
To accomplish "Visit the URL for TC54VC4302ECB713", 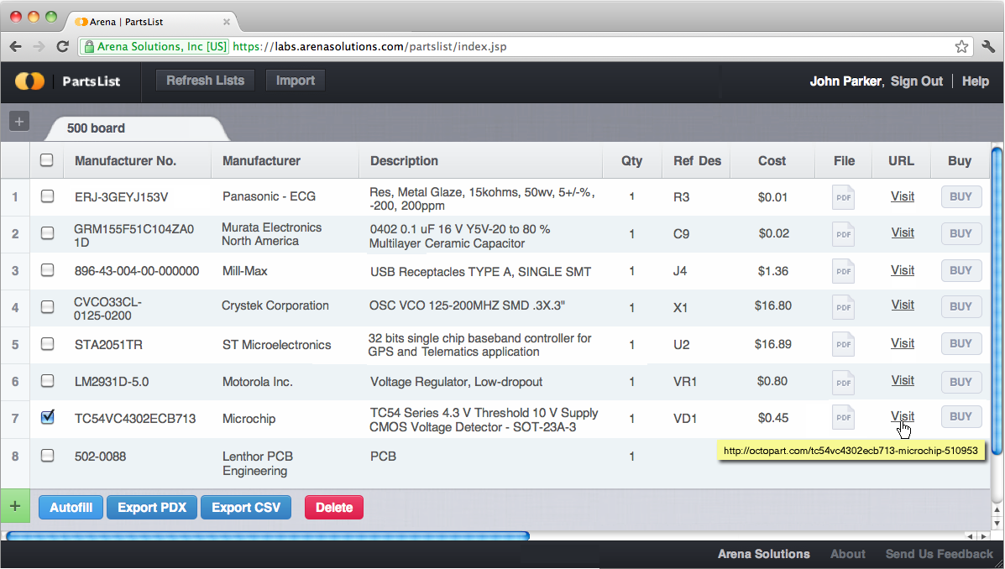I will [x=903, y=416].
